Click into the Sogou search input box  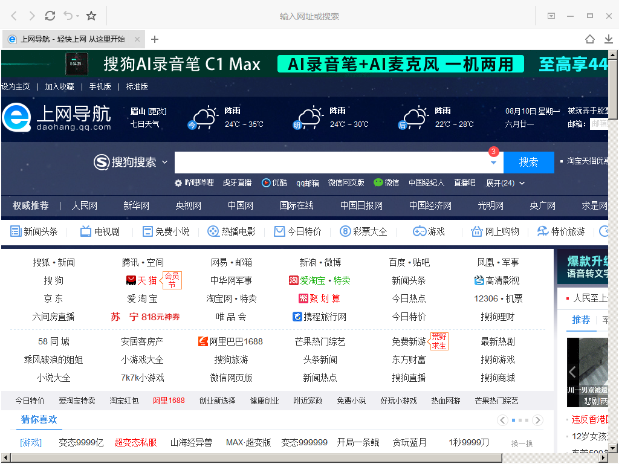coord(332,162)
